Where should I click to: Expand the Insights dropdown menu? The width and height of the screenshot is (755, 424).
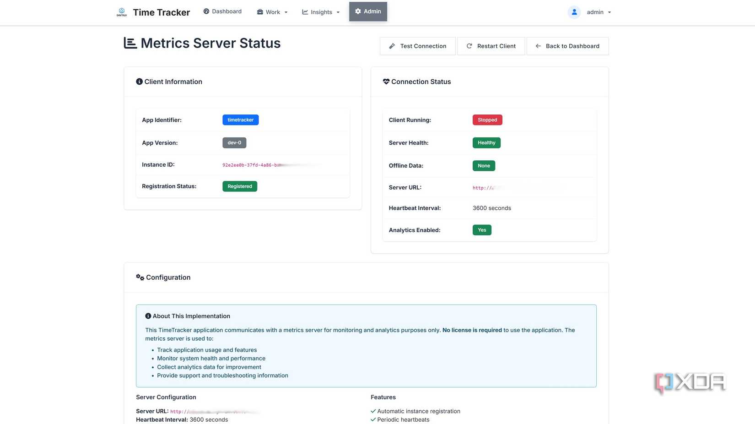[x=321, y=12]
